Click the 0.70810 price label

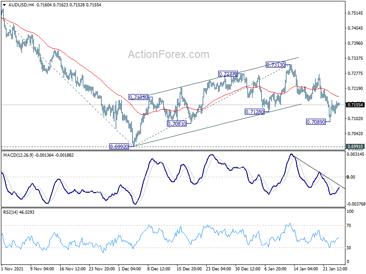[x=177, y=124]
